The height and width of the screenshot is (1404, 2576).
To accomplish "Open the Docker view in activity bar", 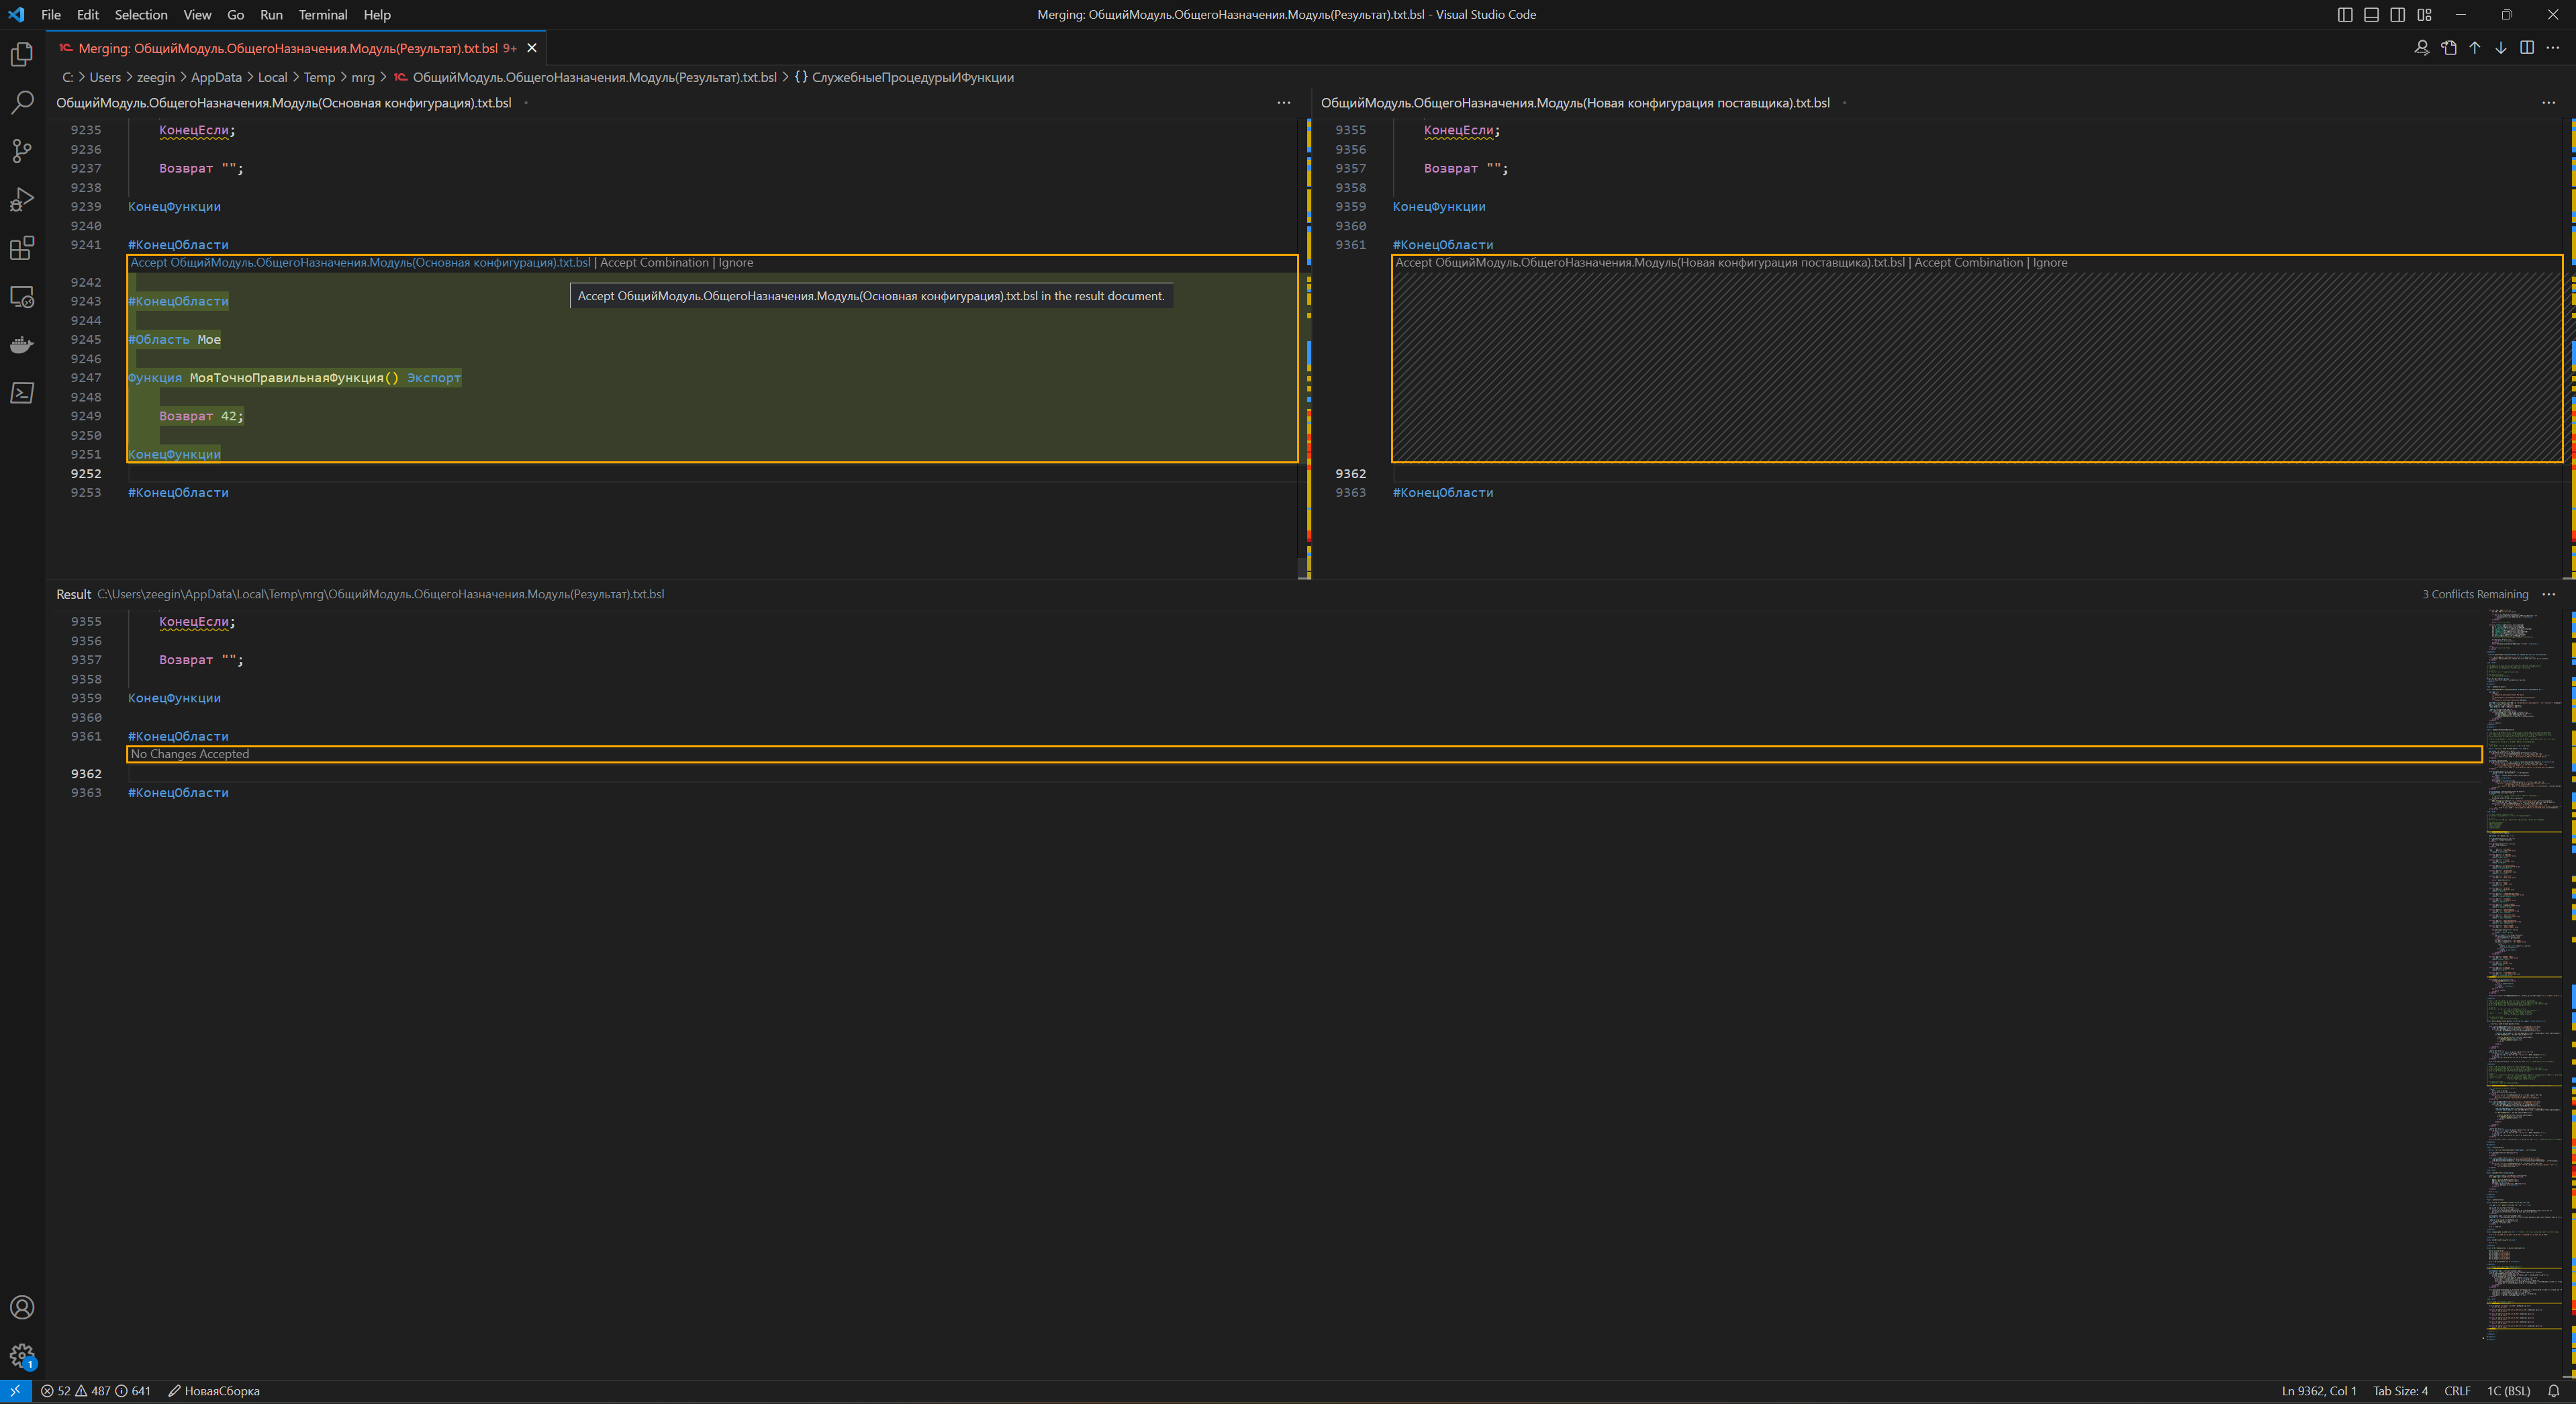I will point(22,345).
